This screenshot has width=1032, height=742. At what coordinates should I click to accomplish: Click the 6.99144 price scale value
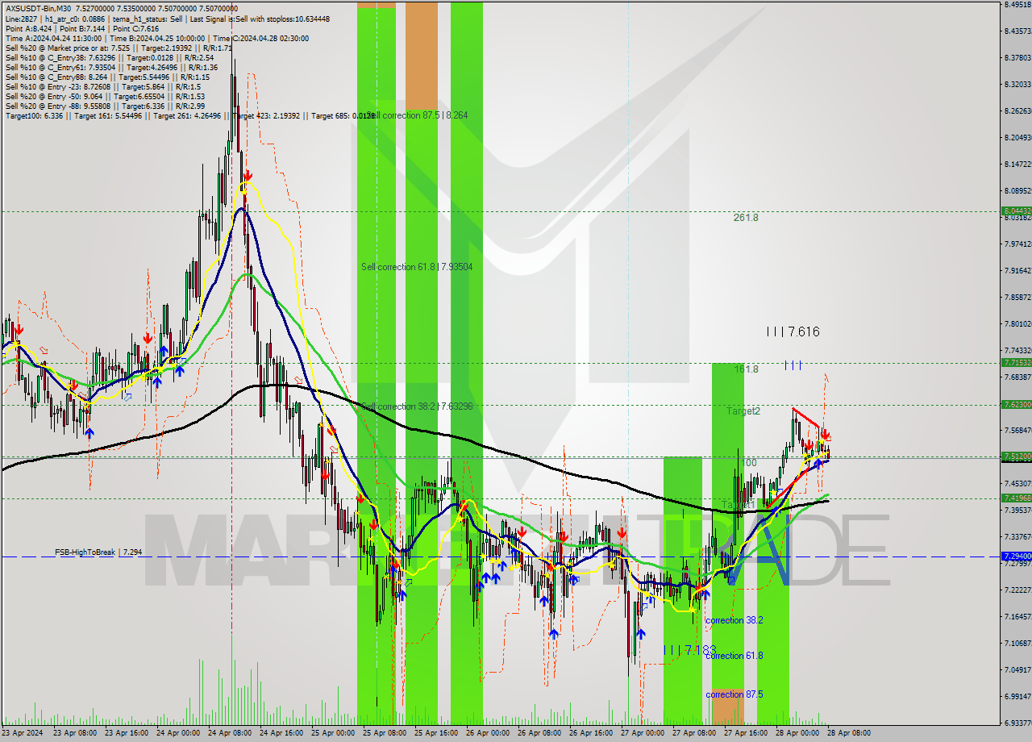point(1017,696)
